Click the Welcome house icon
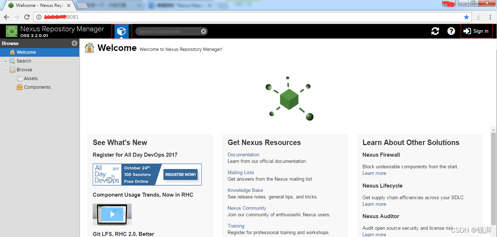 [89, 48]
